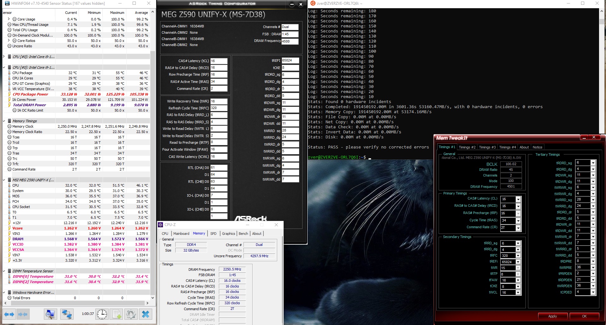
Task: Click OK in Mem TweakIt
Action: click(x=584, y=316)
